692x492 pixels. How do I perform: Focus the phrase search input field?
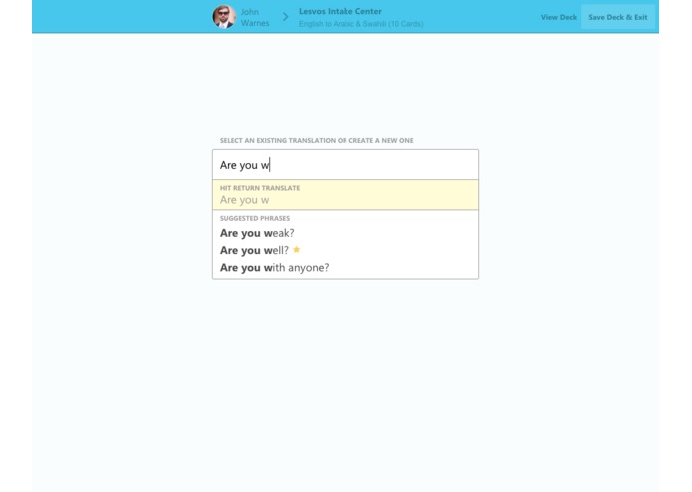(346, 165)
